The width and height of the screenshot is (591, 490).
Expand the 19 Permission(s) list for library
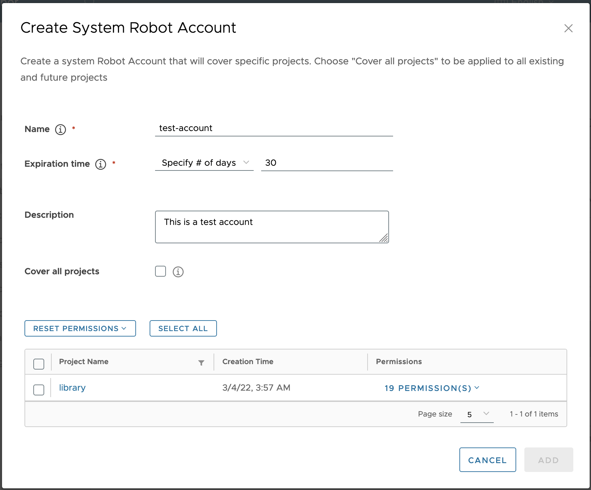tap(432, 388)
